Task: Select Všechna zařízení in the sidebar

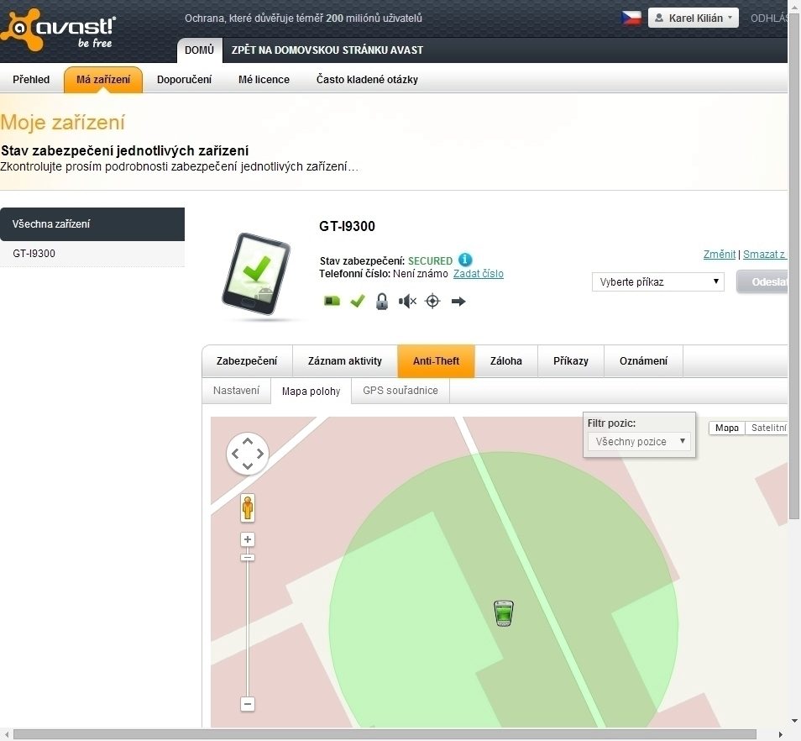Action: coord(92,223)
